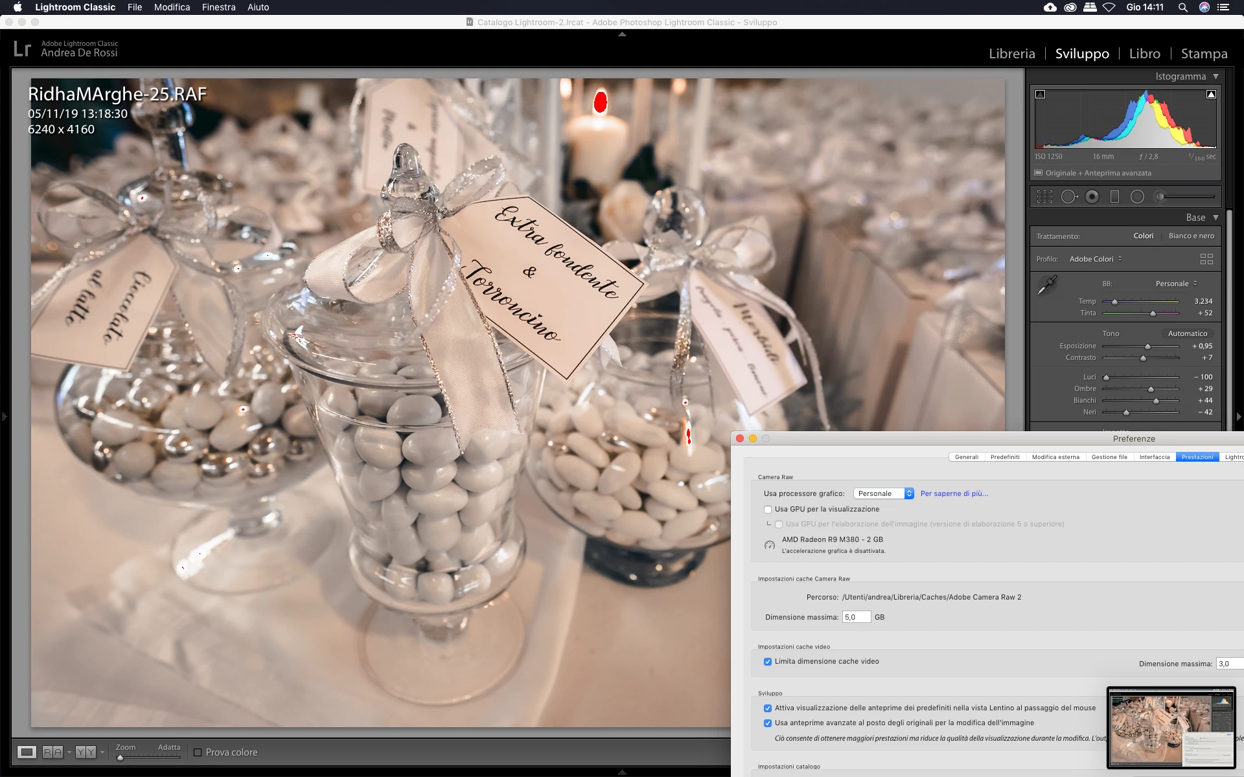
Task: Open the profile browser grid icon
Action: [1206, 259]
